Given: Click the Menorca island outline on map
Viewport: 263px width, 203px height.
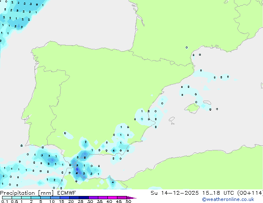Looking at the screenshot, I should coord(207,102).
